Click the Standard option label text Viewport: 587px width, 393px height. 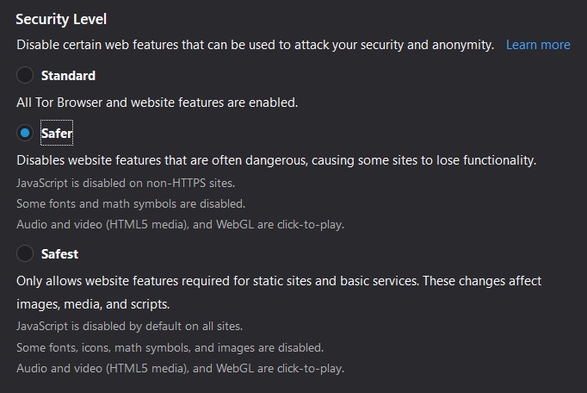(68, 76)
